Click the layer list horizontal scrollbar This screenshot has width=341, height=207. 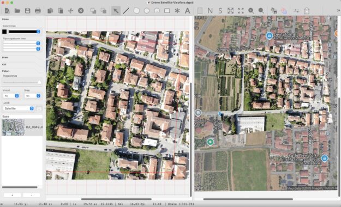tap(20, 187)
